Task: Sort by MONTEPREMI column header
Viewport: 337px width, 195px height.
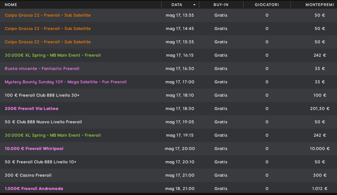Action: tap(320, 5)
